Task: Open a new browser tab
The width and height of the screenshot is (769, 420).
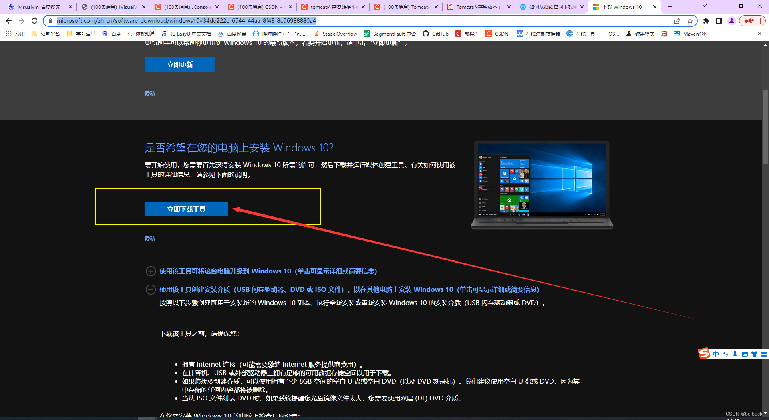Action: point(670,7)
